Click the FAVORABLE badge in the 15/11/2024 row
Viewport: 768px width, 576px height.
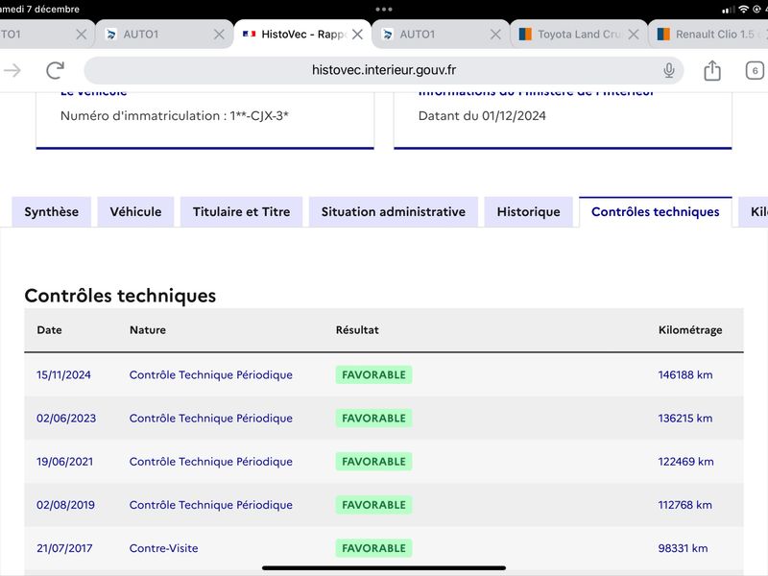pyautogui.click(x=373, y=375)
